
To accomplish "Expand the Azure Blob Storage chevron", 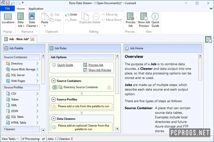I will [37, 69].
